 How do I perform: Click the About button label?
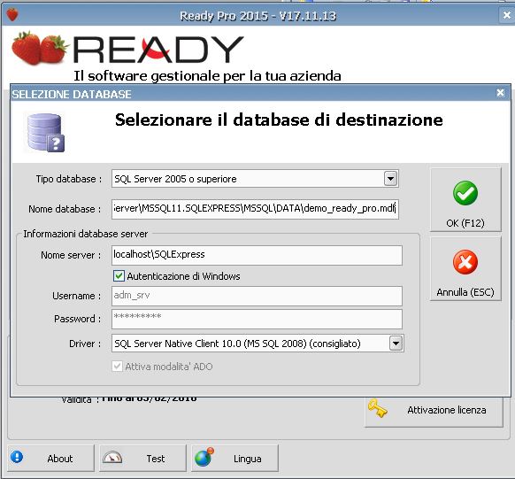click(x=60, y=459)
